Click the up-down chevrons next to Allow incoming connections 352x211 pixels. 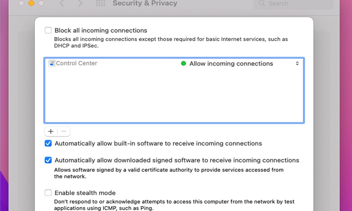pyautogui.click(x=297, y=63)
